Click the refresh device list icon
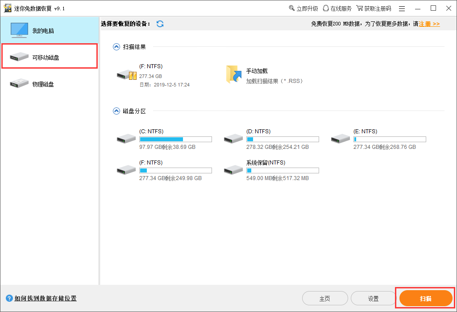The image size is (457, 312). [x=160, y=24]
